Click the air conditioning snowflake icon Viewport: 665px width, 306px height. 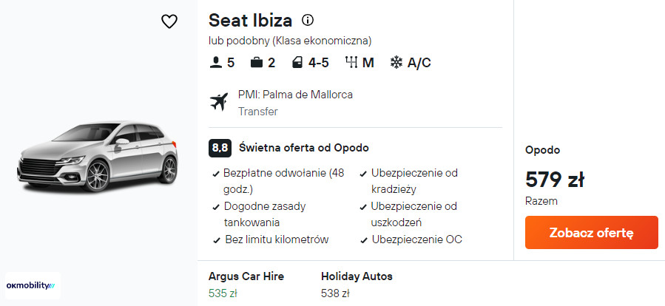[x=396, y=63]
